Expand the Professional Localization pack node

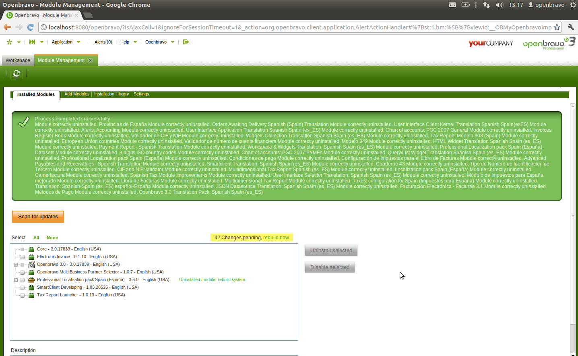tap(16, 280)
